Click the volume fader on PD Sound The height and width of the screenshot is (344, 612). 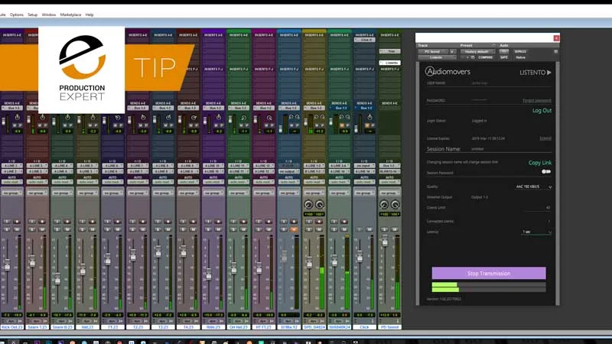(385, 241)
